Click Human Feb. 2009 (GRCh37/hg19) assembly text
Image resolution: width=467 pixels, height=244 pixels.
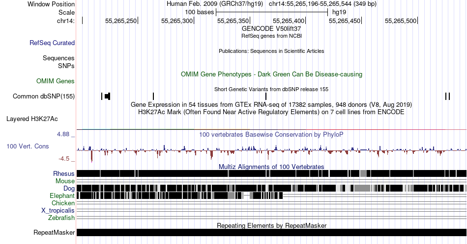point(215,4)
